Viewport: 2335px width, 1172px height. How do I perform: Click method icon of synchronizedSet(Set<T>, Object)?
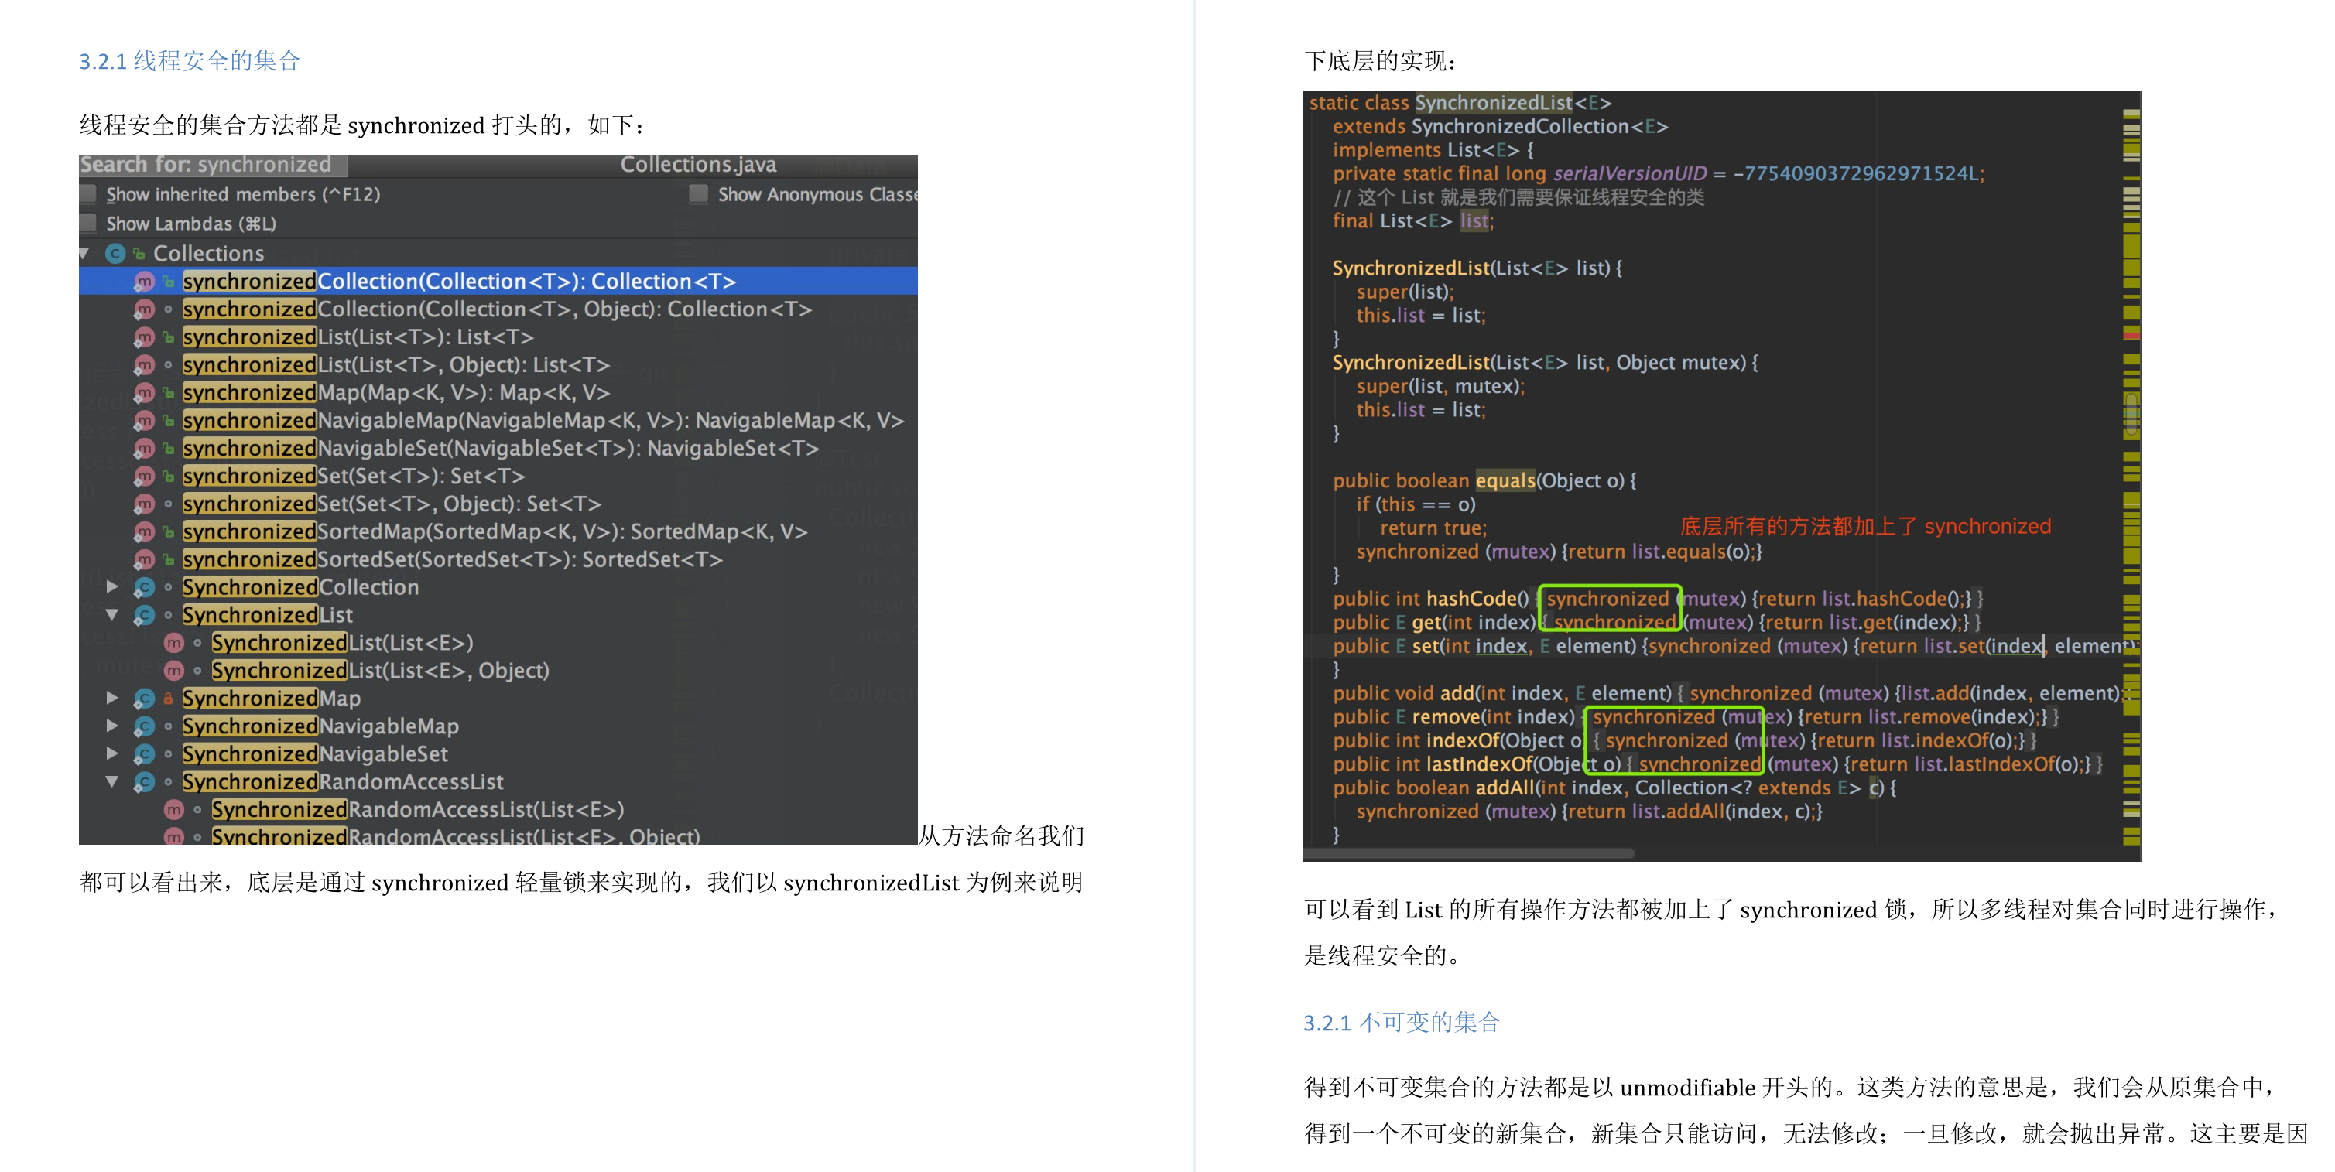[144, 504]
